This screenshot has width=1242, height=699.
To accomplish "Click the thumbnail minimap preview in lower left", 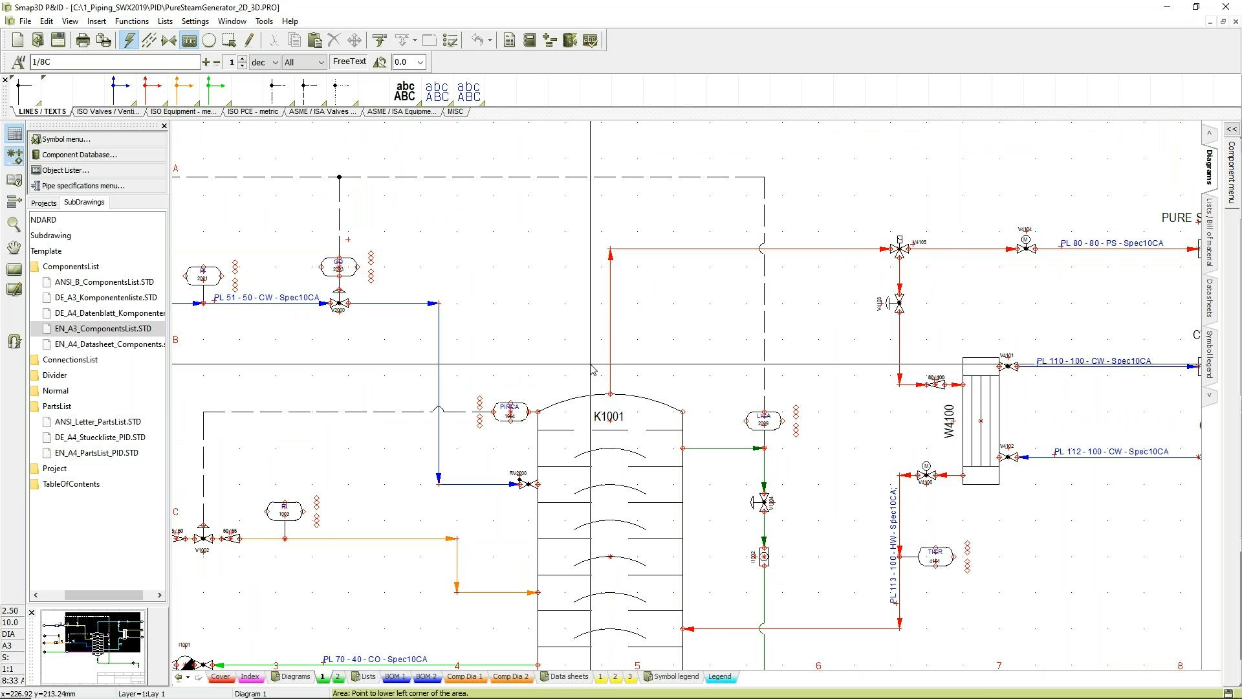I will (x=92, y=645).
